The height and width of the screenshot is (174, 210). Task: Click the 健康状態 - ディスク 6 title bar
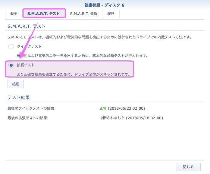pos(105,5)
